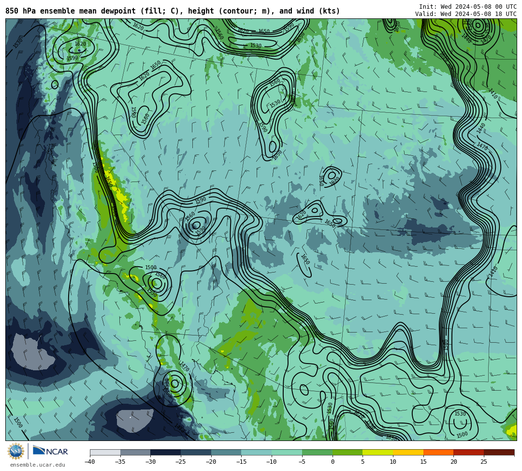The image size is (522, 471).
Task: Click the Valid time label
Action: tap(466, 14)
